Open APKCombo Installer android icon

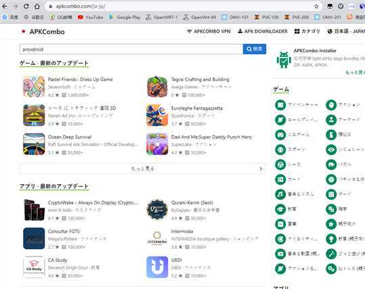pyautogui.click(x=284, y=60)
